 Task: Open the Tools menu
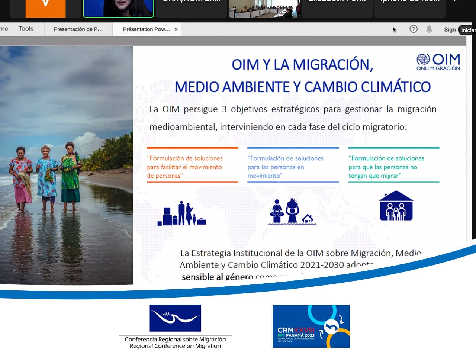(26, 29)
